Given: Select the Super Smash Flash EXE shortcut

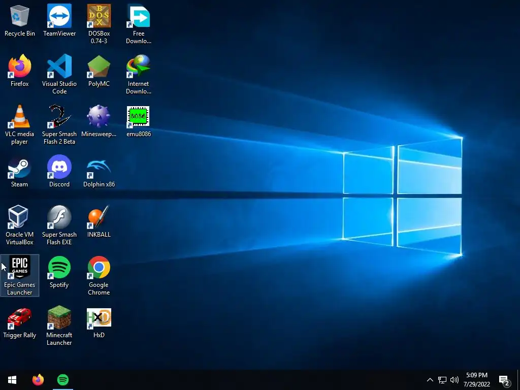Looking at the screenshot, I should point(59,225).
